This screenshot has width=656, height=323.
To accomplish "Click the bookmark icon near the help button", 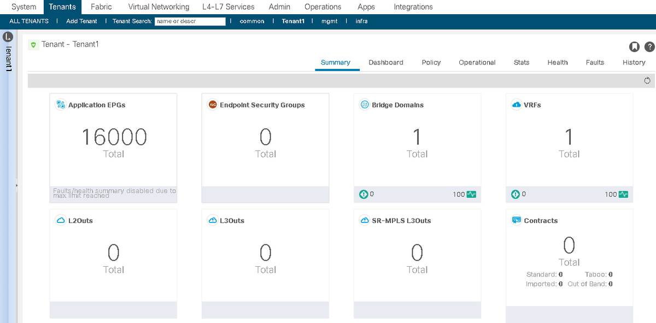I will pos(635,46).
